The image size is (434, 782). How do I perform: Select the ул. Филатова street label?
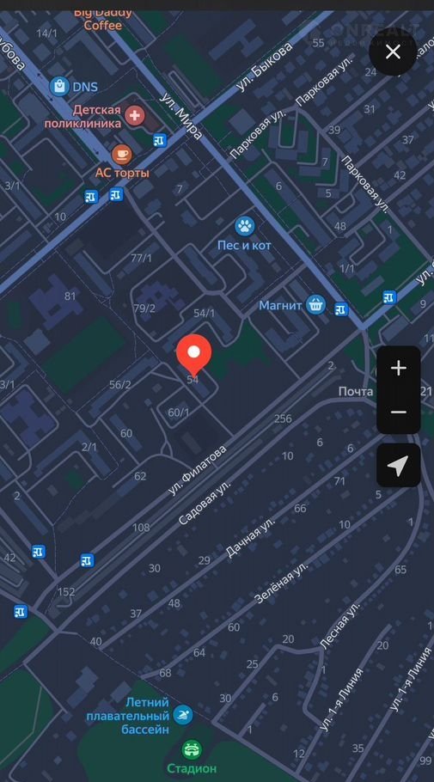coord(197,470)
